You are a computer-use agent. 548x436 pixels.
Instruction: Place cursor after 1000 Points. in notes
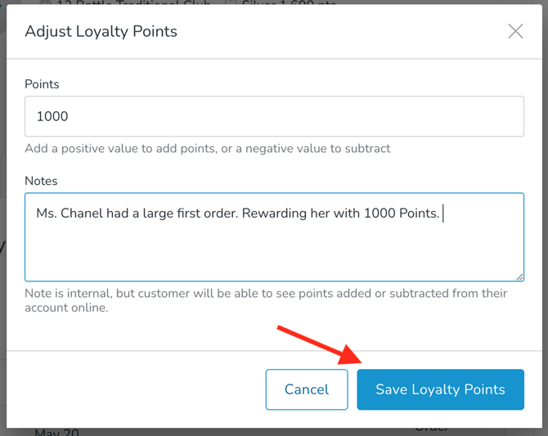click(442, 214)
